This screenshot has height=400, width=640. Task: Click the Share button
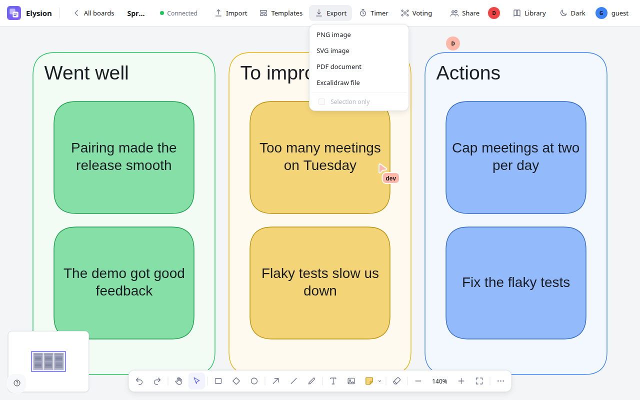(465, 13)
